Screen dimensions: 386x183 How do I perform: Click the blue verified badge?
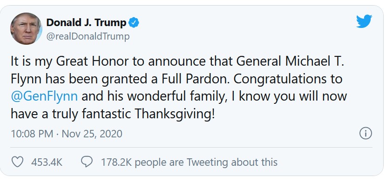coord(134,23)
